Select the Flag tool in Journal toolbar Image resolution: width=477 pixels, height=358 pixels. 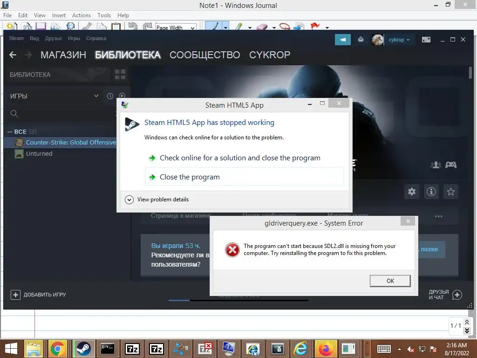315,26
